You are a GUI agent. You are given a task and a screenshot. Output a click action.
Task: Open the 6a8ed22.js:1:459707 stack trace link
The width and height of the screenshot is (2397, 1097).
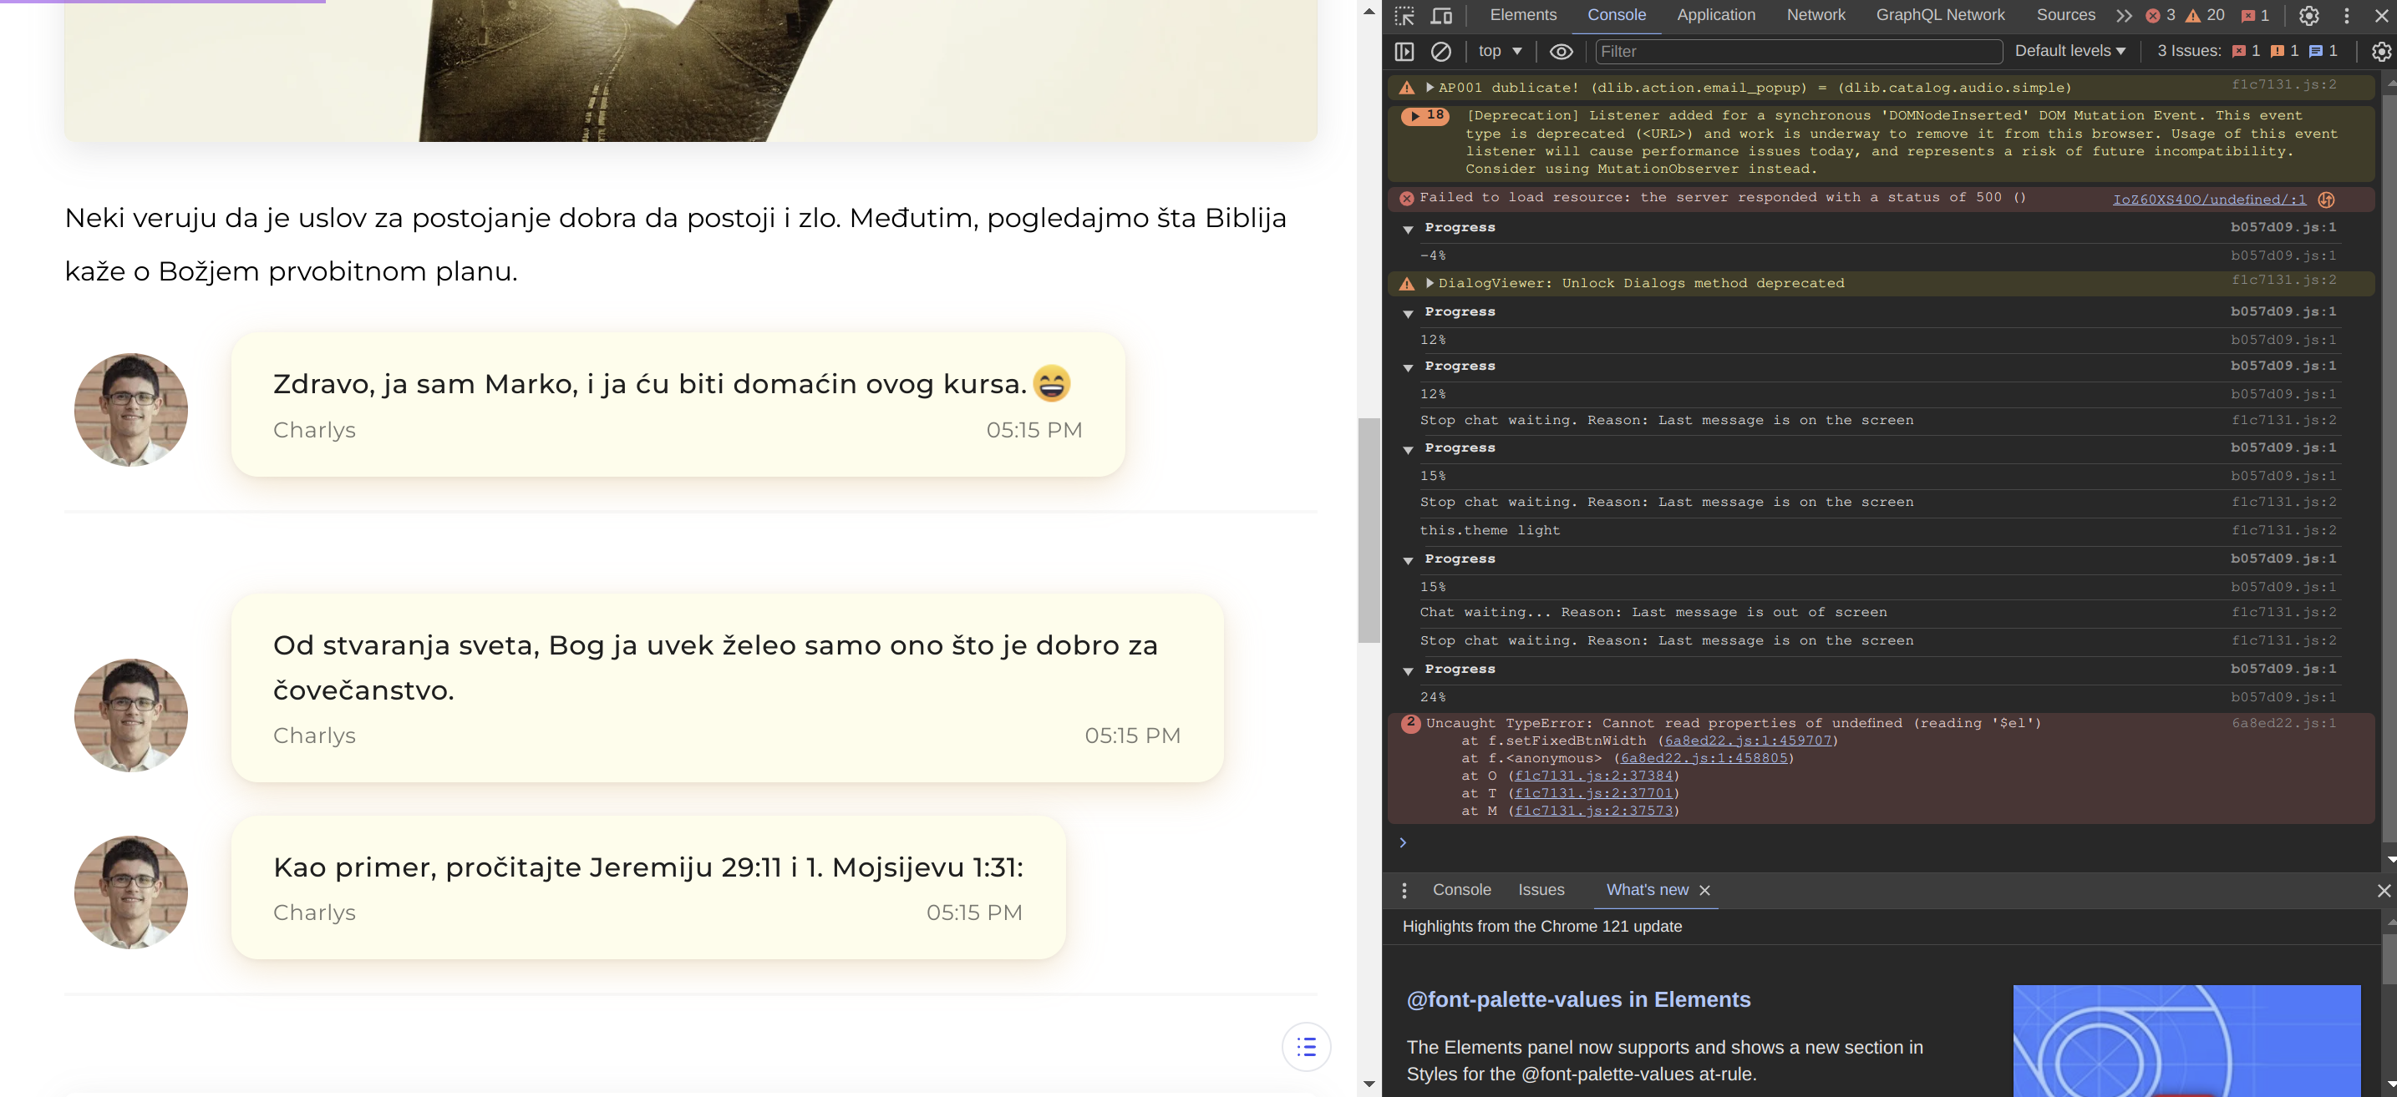click(1748, 741)
